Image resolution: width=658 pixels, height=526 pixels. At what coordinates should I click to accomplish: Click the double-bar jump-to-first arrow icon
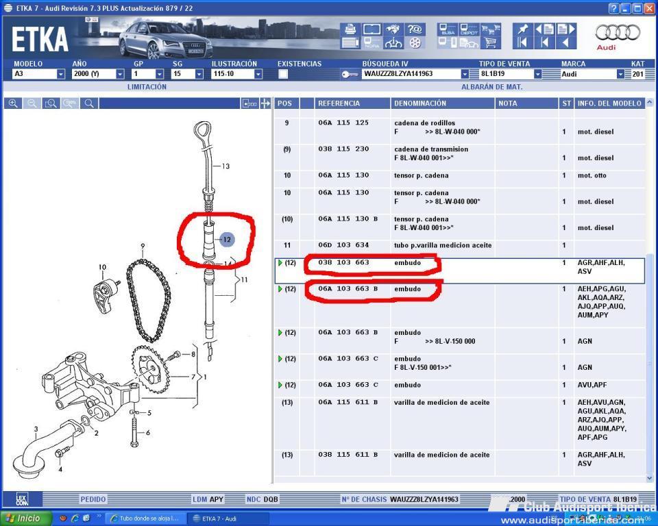pos(523,42)
